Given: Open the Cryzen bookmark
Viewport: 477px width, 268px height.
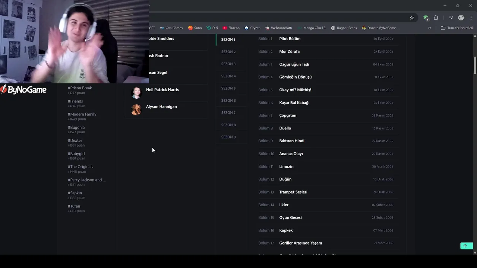Looking at the screenshot, I should click(x=252, y=28).
